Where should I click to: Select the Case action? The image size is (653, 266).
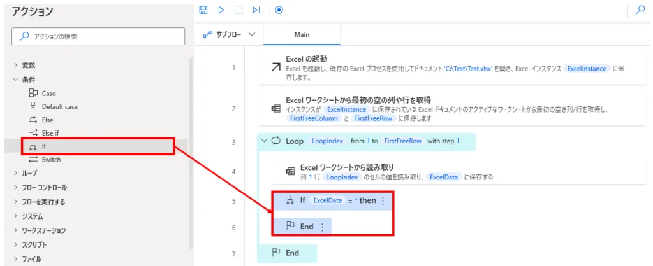click(x=48, y=93)
